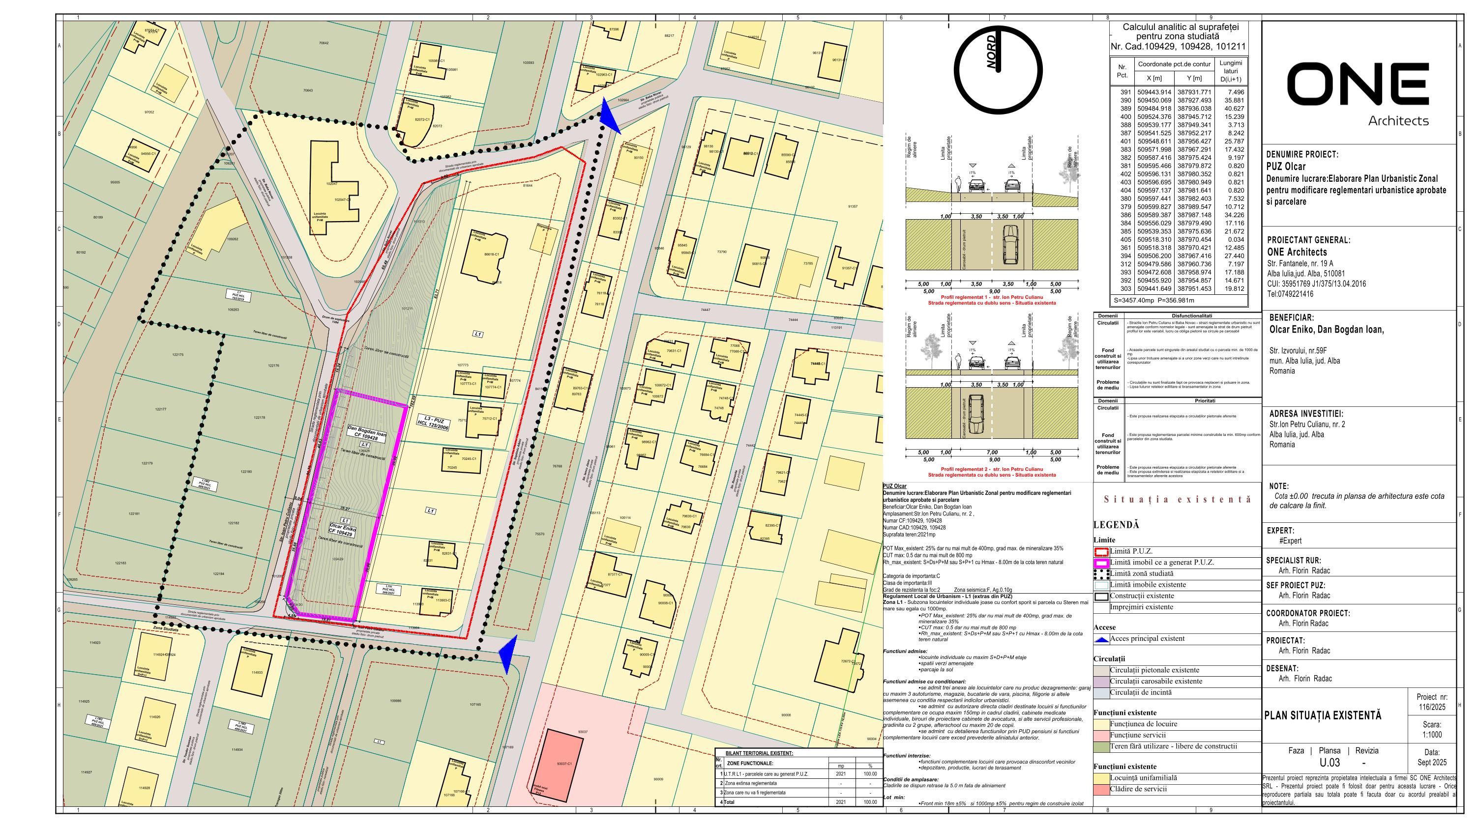Click the Olcar Eniko CF 109429 parcel label

342,530
